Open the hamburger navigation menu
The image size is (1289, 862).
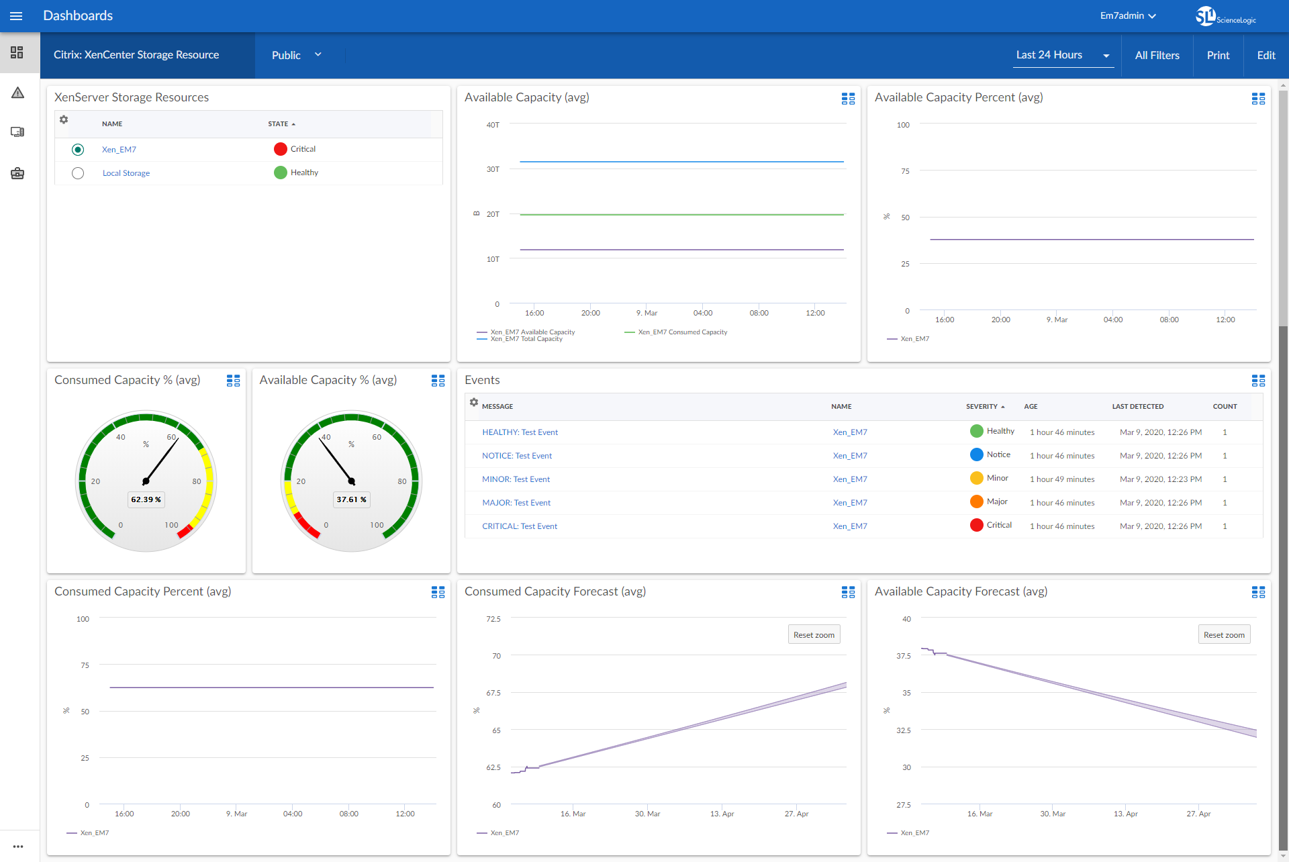[x=16, y=15]
